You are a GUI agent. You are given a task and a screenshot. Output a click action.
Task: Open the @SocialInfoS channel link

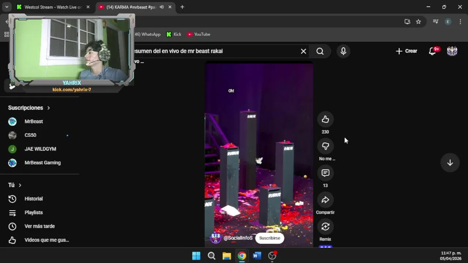click(238, 238)
